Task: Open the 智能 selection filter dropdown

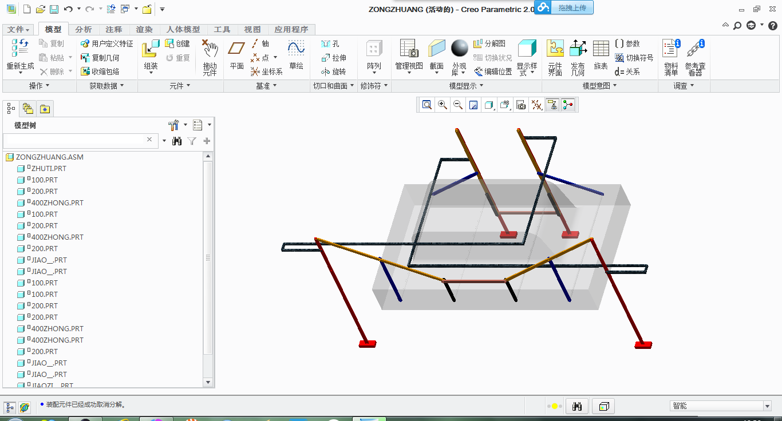Action: tap(767, 406)
